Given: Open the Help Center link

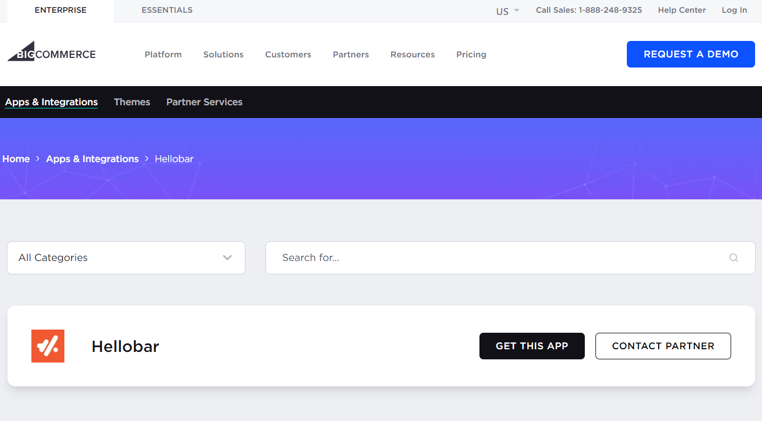Looking at the screenshot, I should point(682,10).
